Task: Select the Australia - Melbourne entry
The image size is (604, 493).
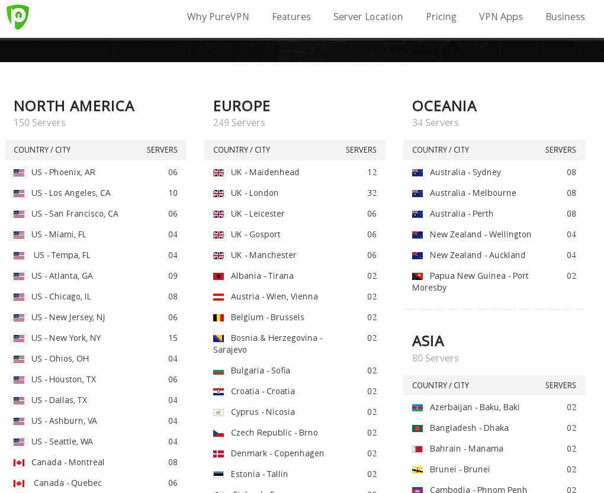Action: click(473, 193)
